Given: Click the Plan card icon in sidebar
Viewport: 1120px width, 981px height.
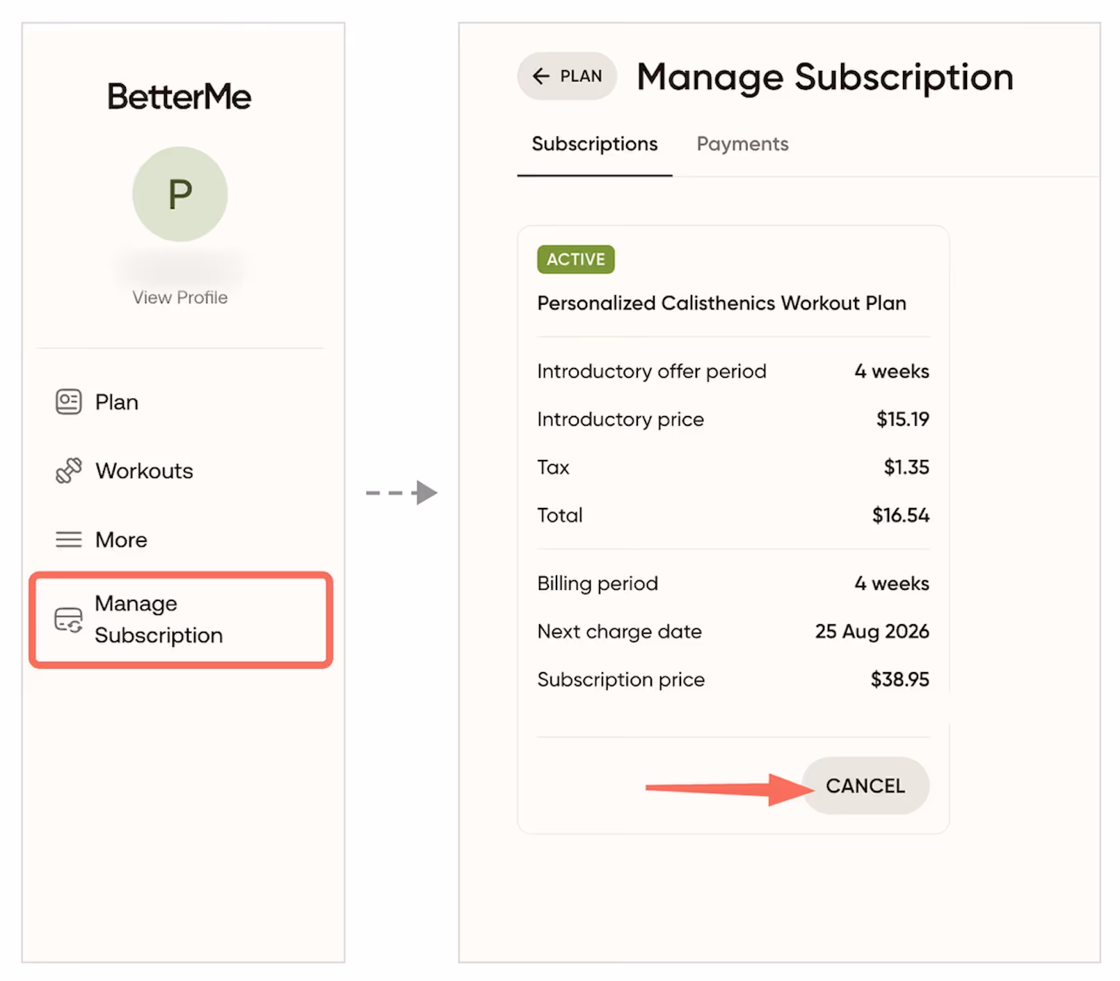Looking at the screenshot, I should click(x=68, y=402).
